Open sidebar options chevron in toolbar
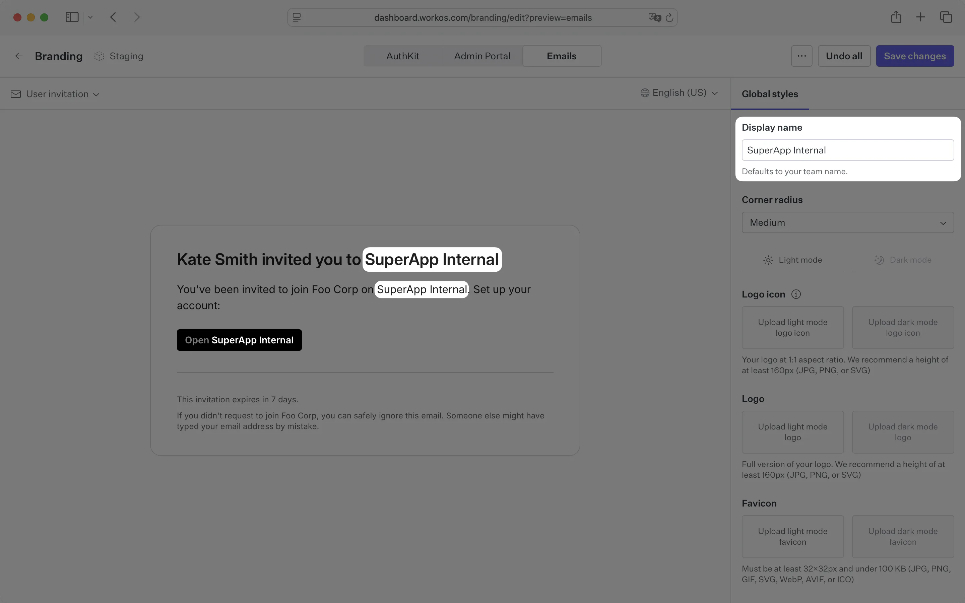Image resolution: width=965 pixels, height=603 pixels. [90, 17]
